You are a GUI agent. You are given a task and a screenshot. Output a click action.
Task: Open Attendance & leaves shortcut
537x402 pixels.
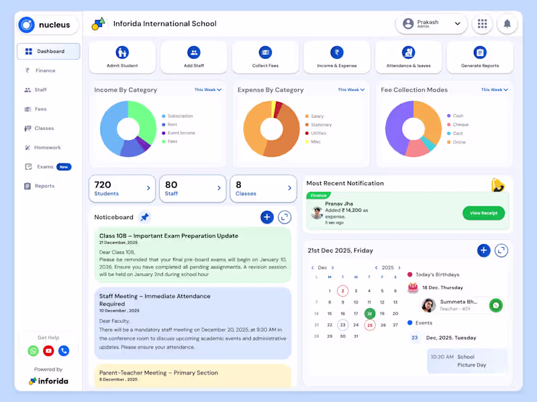408,57
